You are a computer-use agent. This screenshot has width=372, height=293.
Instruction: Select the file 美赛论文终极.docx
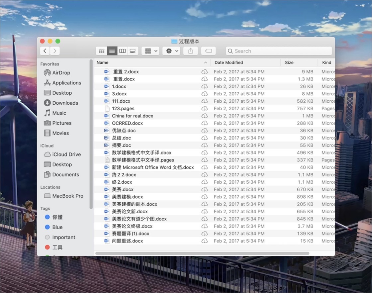pos(215,226)
